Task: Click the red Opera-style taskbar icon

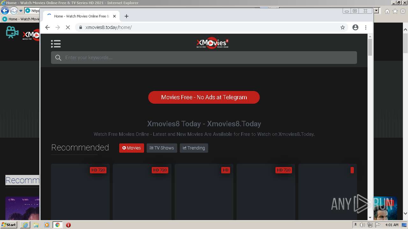Action: 68,225
